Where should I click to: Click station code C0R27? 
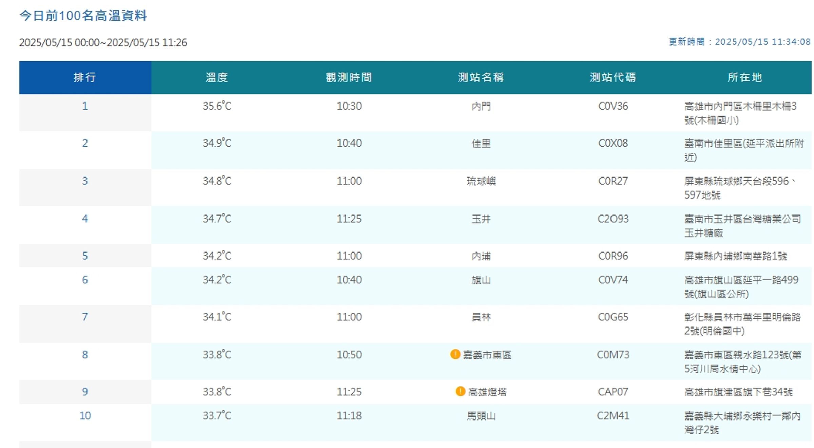(613, 181)
